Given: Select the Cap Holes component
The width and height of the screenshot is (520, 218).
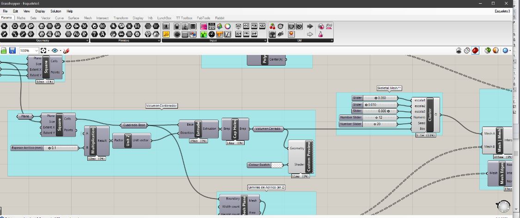Looking at the screenshot, I should point(235,129).
